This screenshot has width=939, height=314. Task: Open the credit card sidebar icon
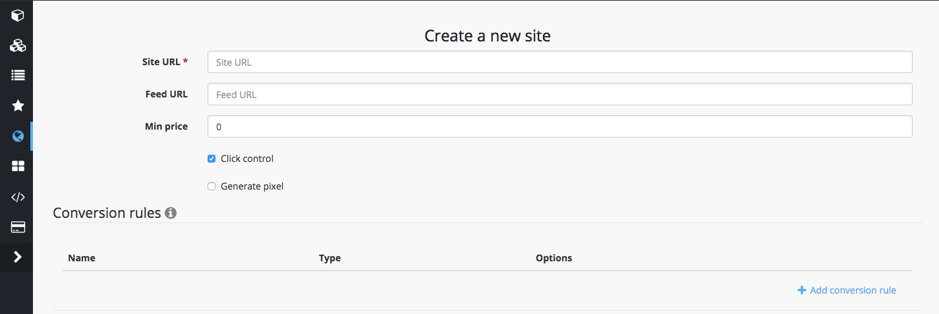tap(18, 227)
